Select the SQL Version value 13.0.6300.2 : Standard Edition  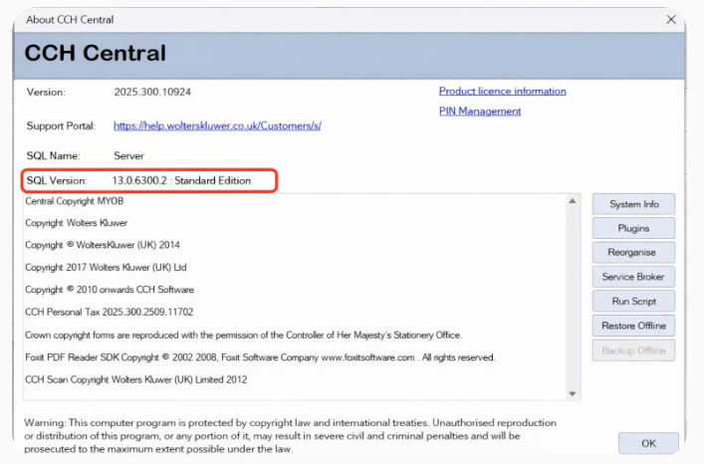[x=181, y=181]
